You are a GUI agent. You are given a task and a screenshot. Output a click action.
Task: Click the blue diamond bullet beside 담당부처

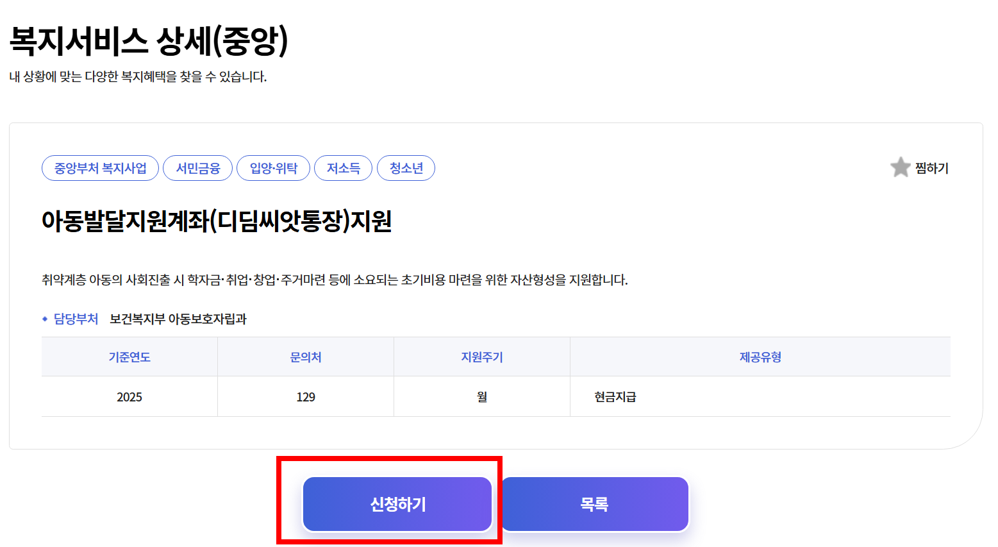coord(45,317)
